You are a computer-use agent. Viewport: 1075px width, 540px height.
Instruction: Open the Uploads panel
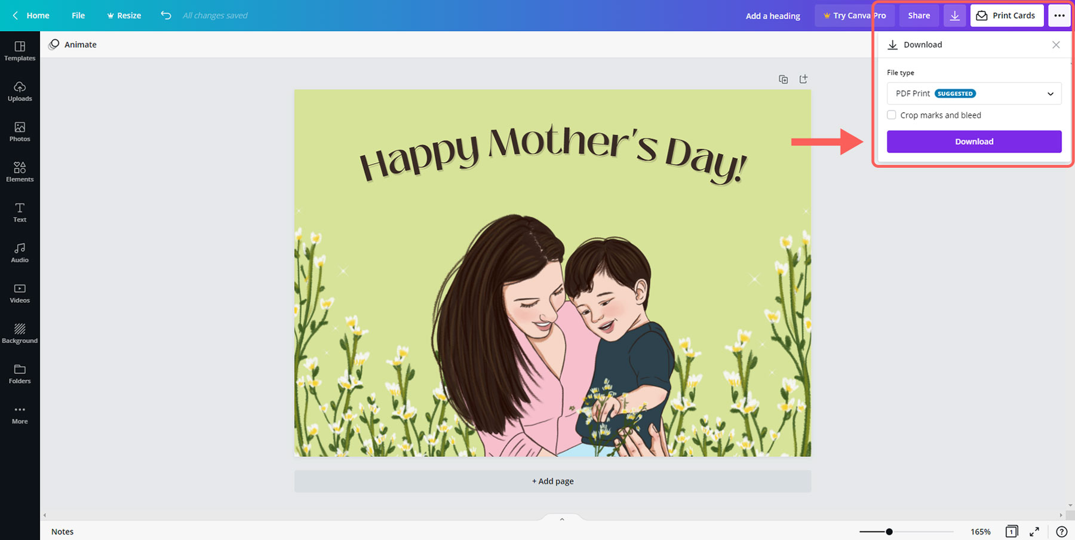pyautogui.click(x=20, y=91)
